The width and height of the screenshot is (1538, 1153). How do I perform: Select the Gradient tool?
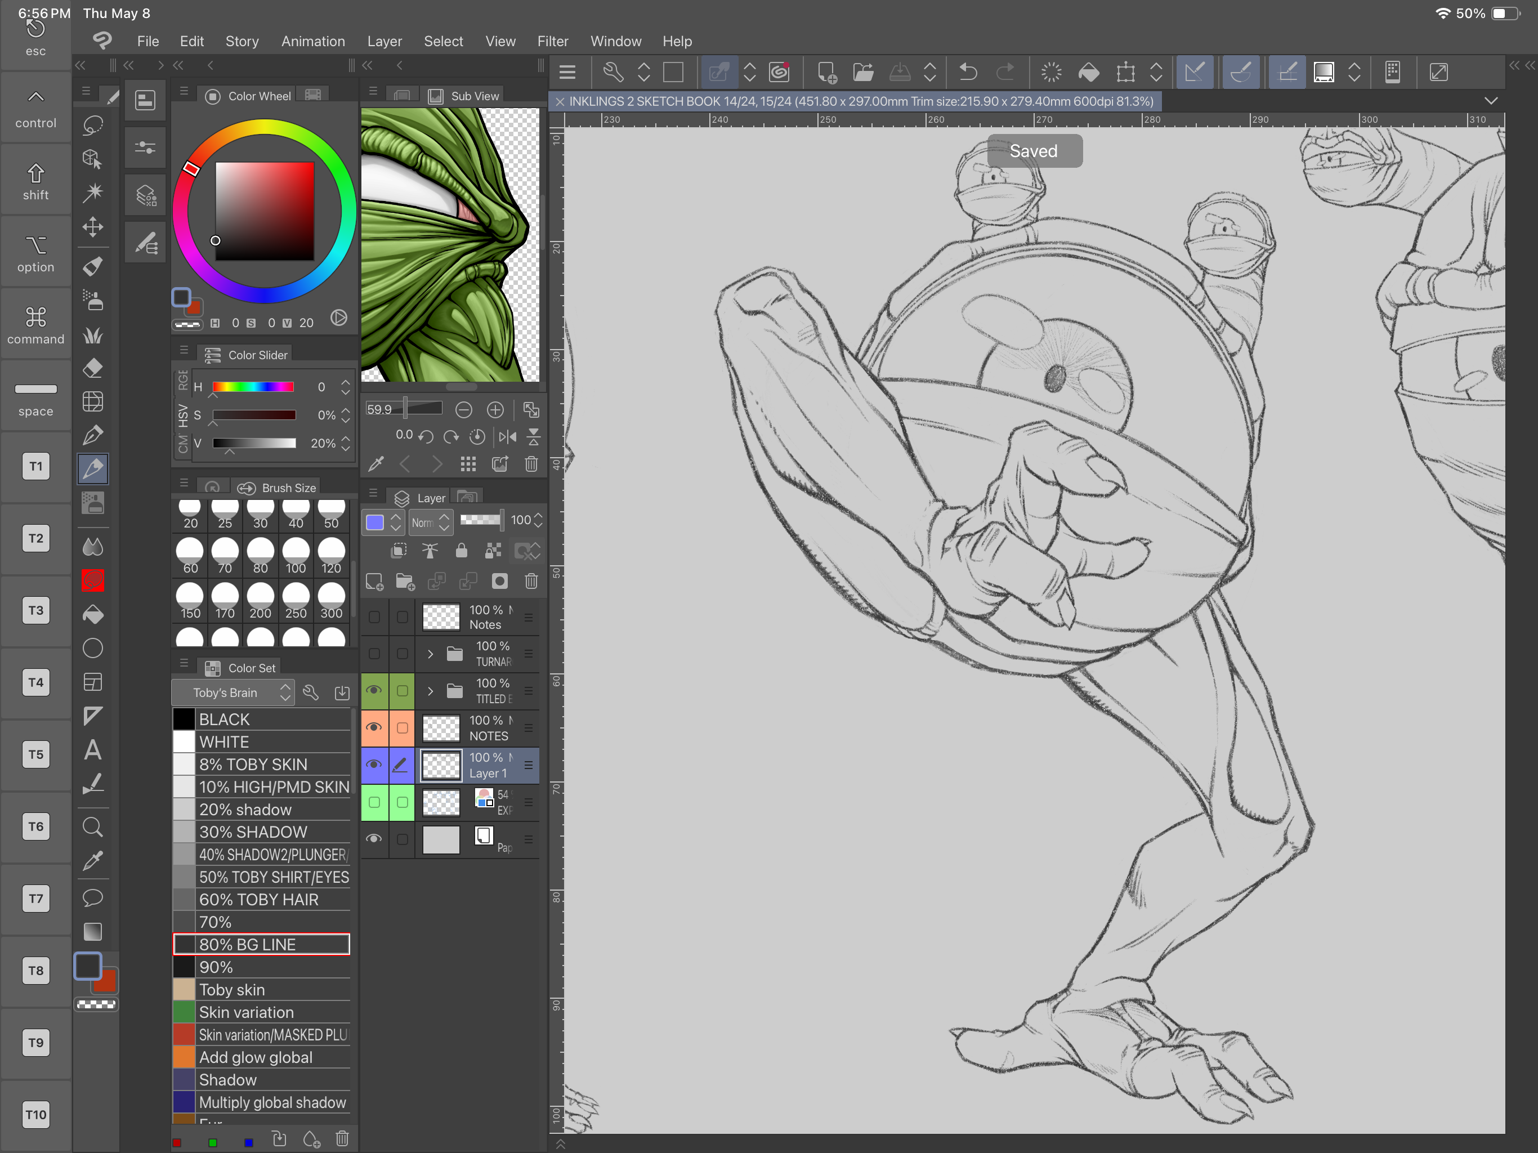[92, 932]
